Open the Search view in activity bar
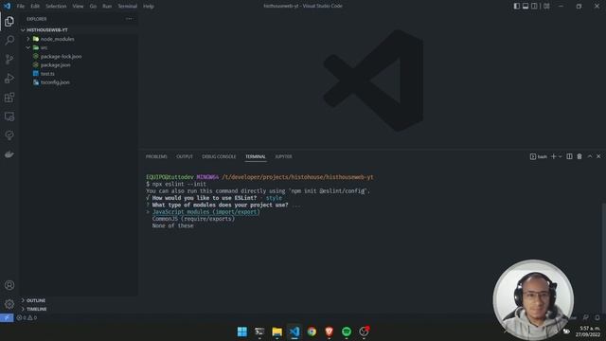Viewport: 606px width, 341px height. (x=9, y=40)
